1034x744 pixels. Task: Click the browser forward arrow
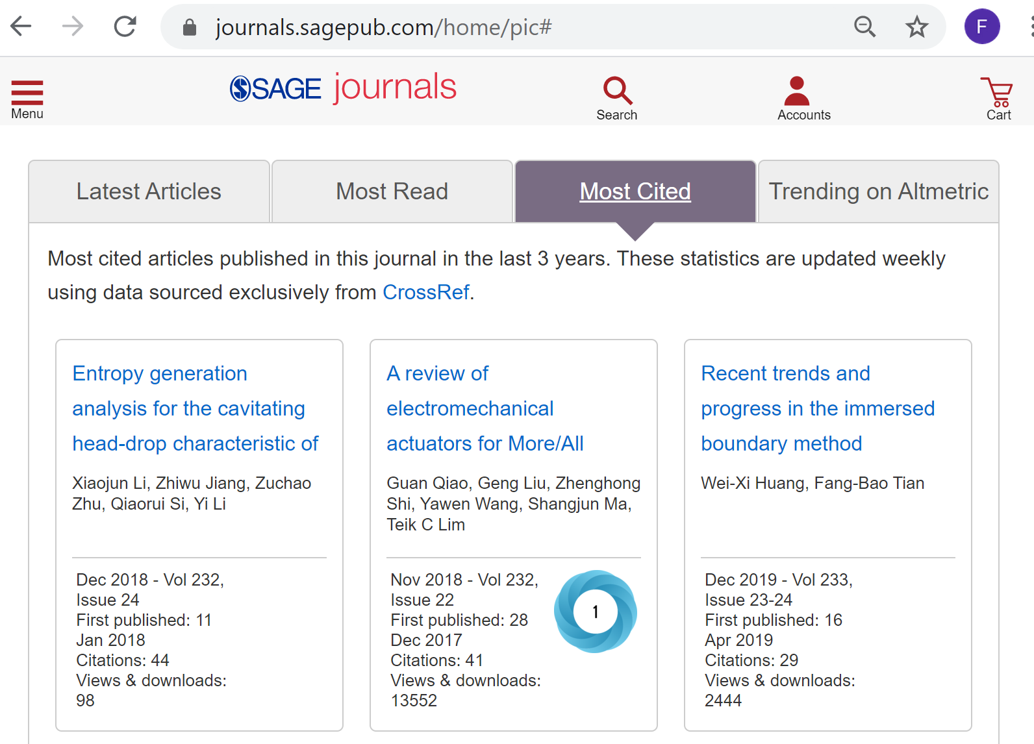tap(73, 27)
